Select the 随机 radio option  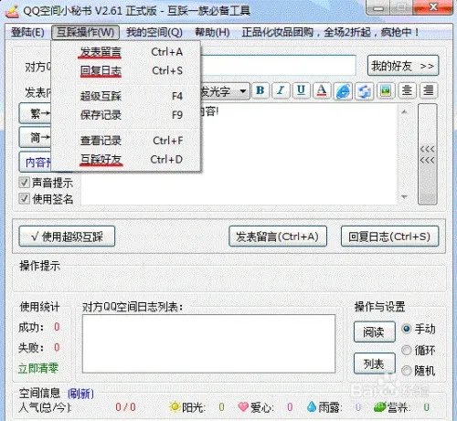[x=407, y=371]
